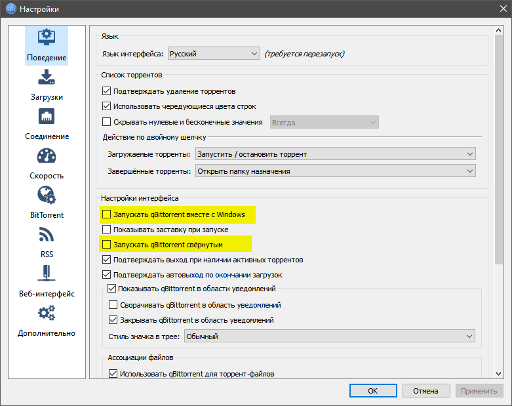Switch to the Дополнительно tab label
Screen dimensions: 512x406
click(x=47, y=333)
